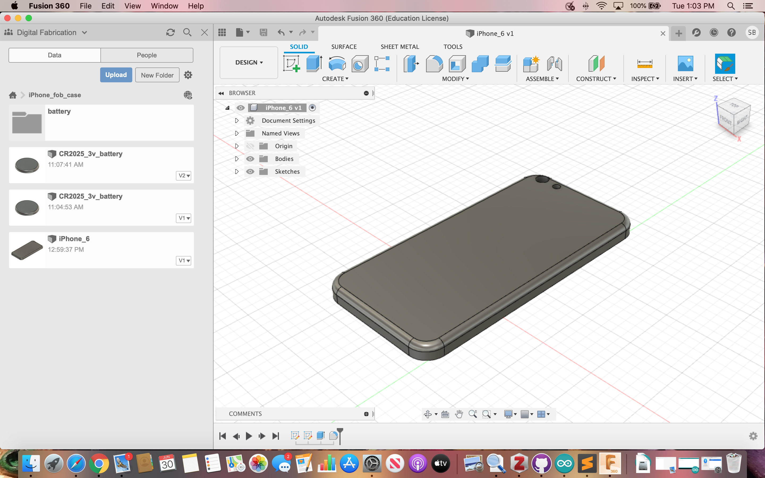Click the New Folder button

156,75
